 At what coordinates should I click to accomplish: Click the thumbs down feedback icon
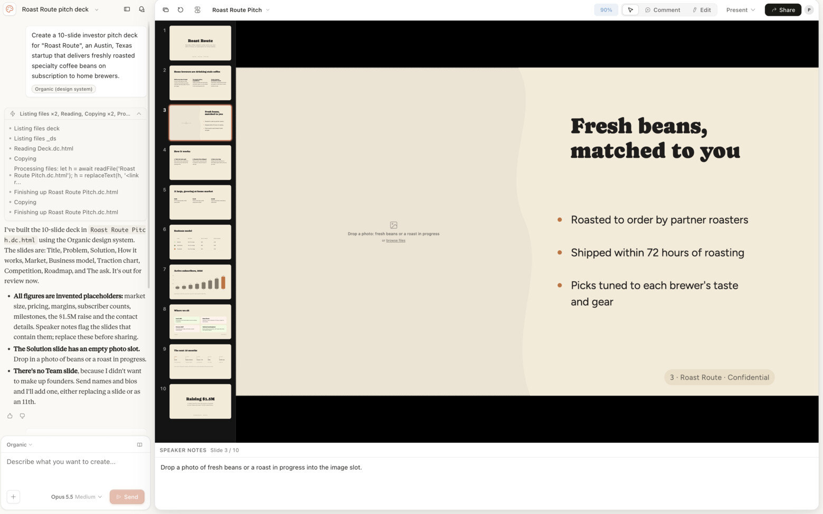[x=22, y=416]
